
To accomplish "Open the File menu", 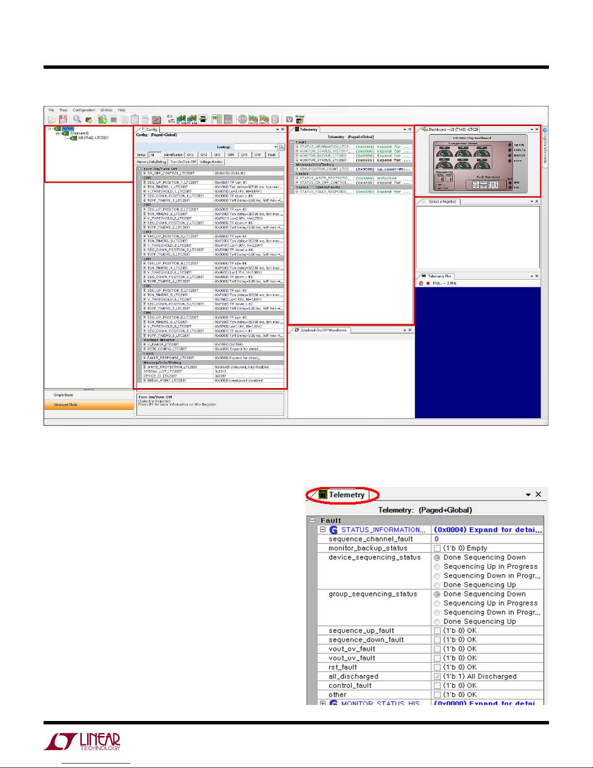I will 51,110.
